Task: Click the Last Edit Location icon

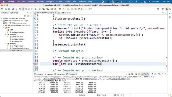Action: (x=76, y=9)
